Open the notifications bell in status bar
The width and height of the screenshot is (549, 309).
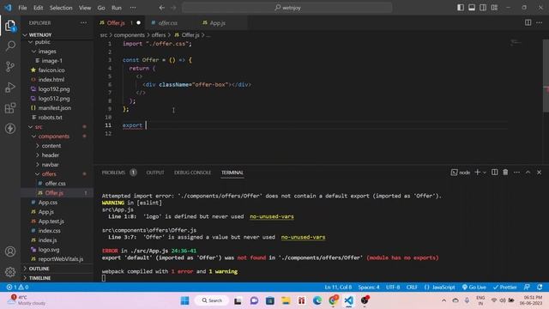pyautogui.click(x=540, y=287)
